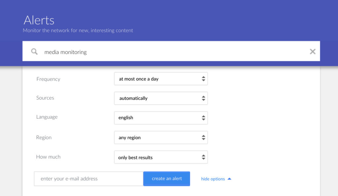Click the up-arrow icon beside hide options
This screenshot has height=196, width=338.
(x=229, y=179)
